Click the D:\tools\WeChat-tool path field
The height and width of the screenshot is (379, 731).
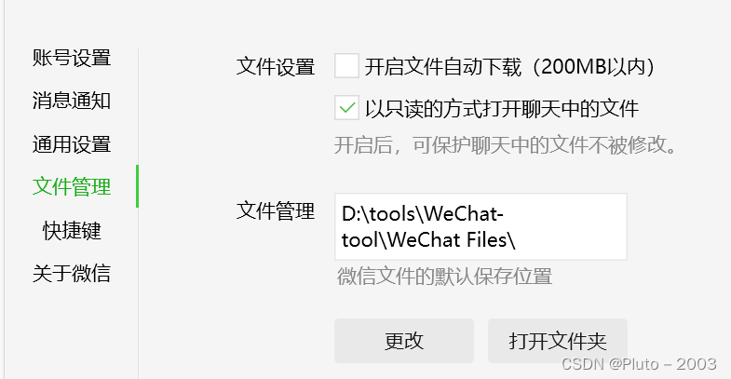pyautogui.click(x=481, y=226)
